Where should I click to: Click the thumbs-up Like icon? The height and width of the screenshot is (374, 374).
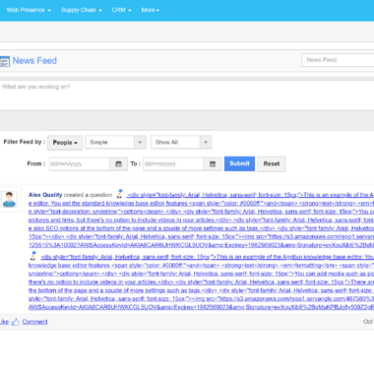pyautogui.click(x=15, y=322)
